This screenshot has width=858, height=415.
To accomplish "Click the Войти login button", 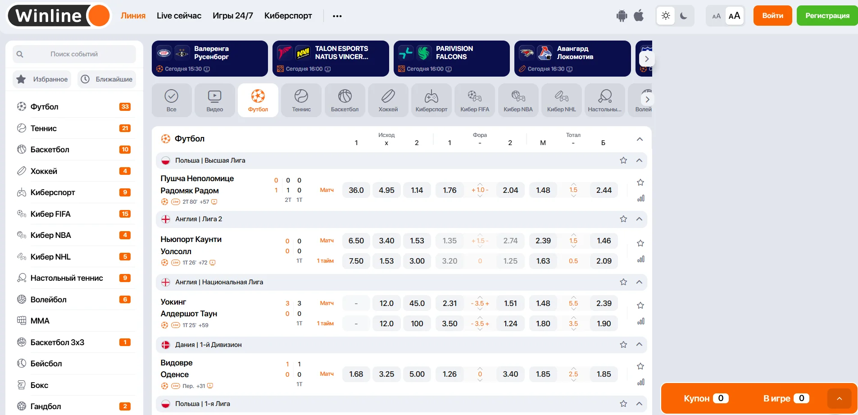I will 772,16.
